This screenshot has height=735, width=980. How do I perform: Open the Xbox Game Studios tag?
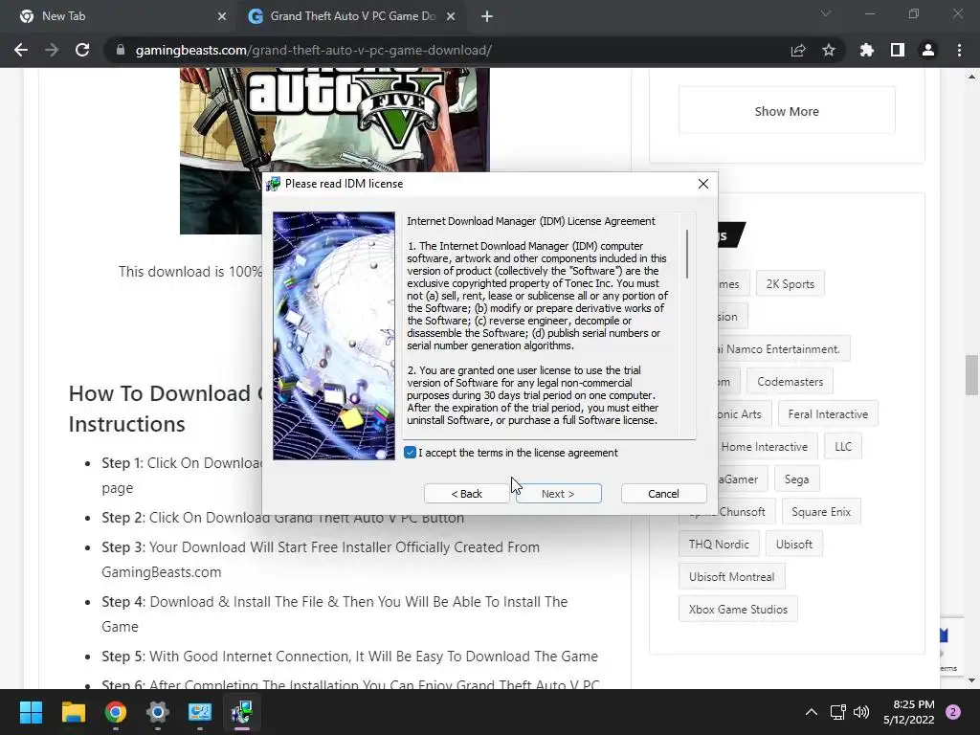(738, 609)
